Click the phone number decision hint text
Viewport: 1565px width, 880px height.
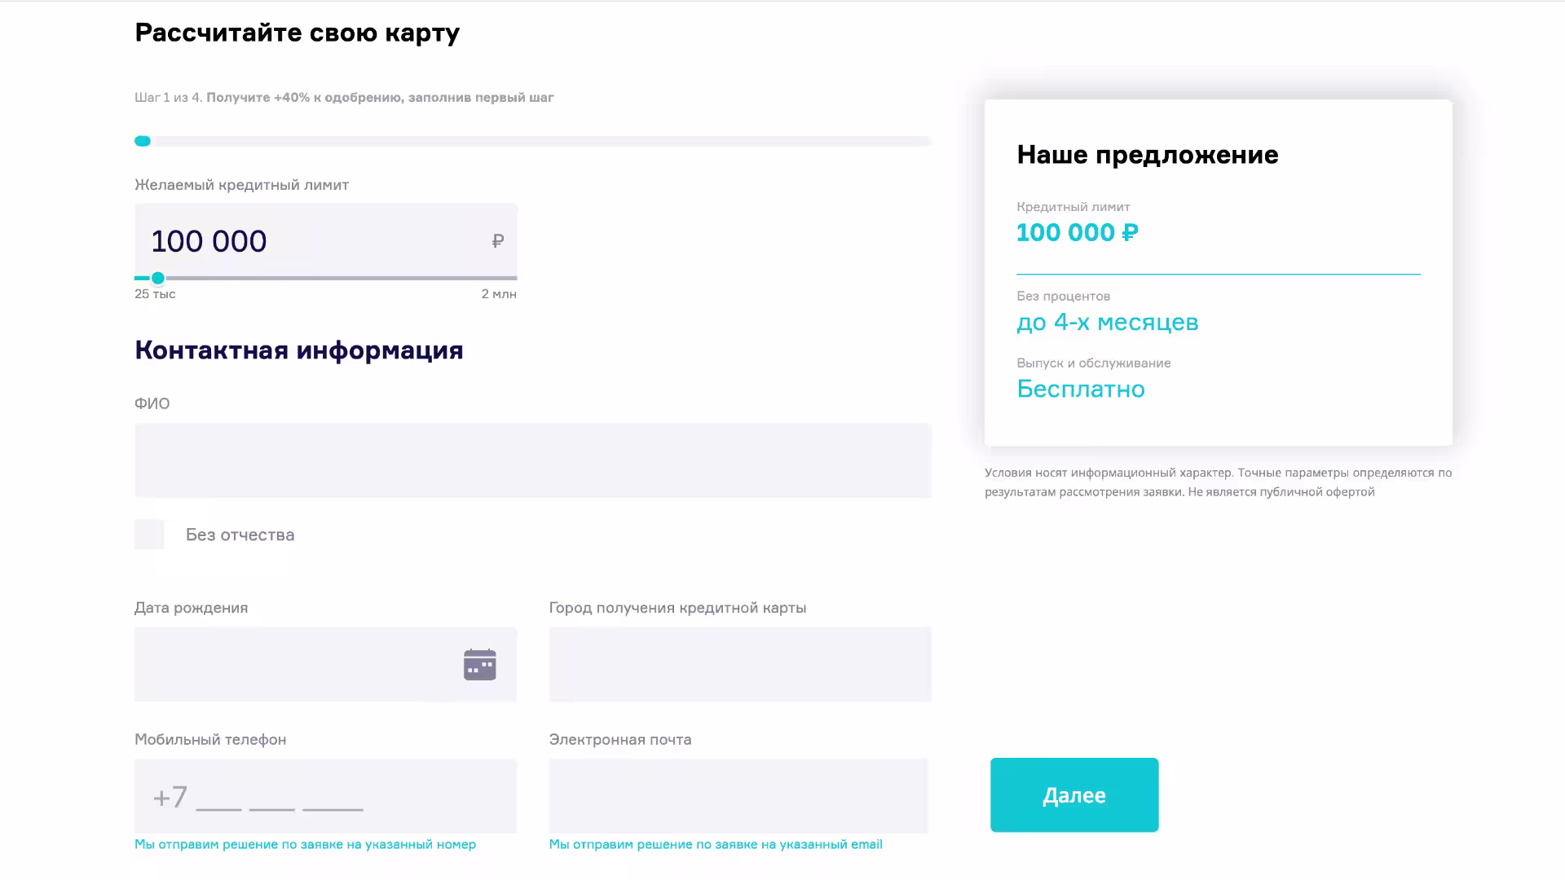(x=305, y=844)
